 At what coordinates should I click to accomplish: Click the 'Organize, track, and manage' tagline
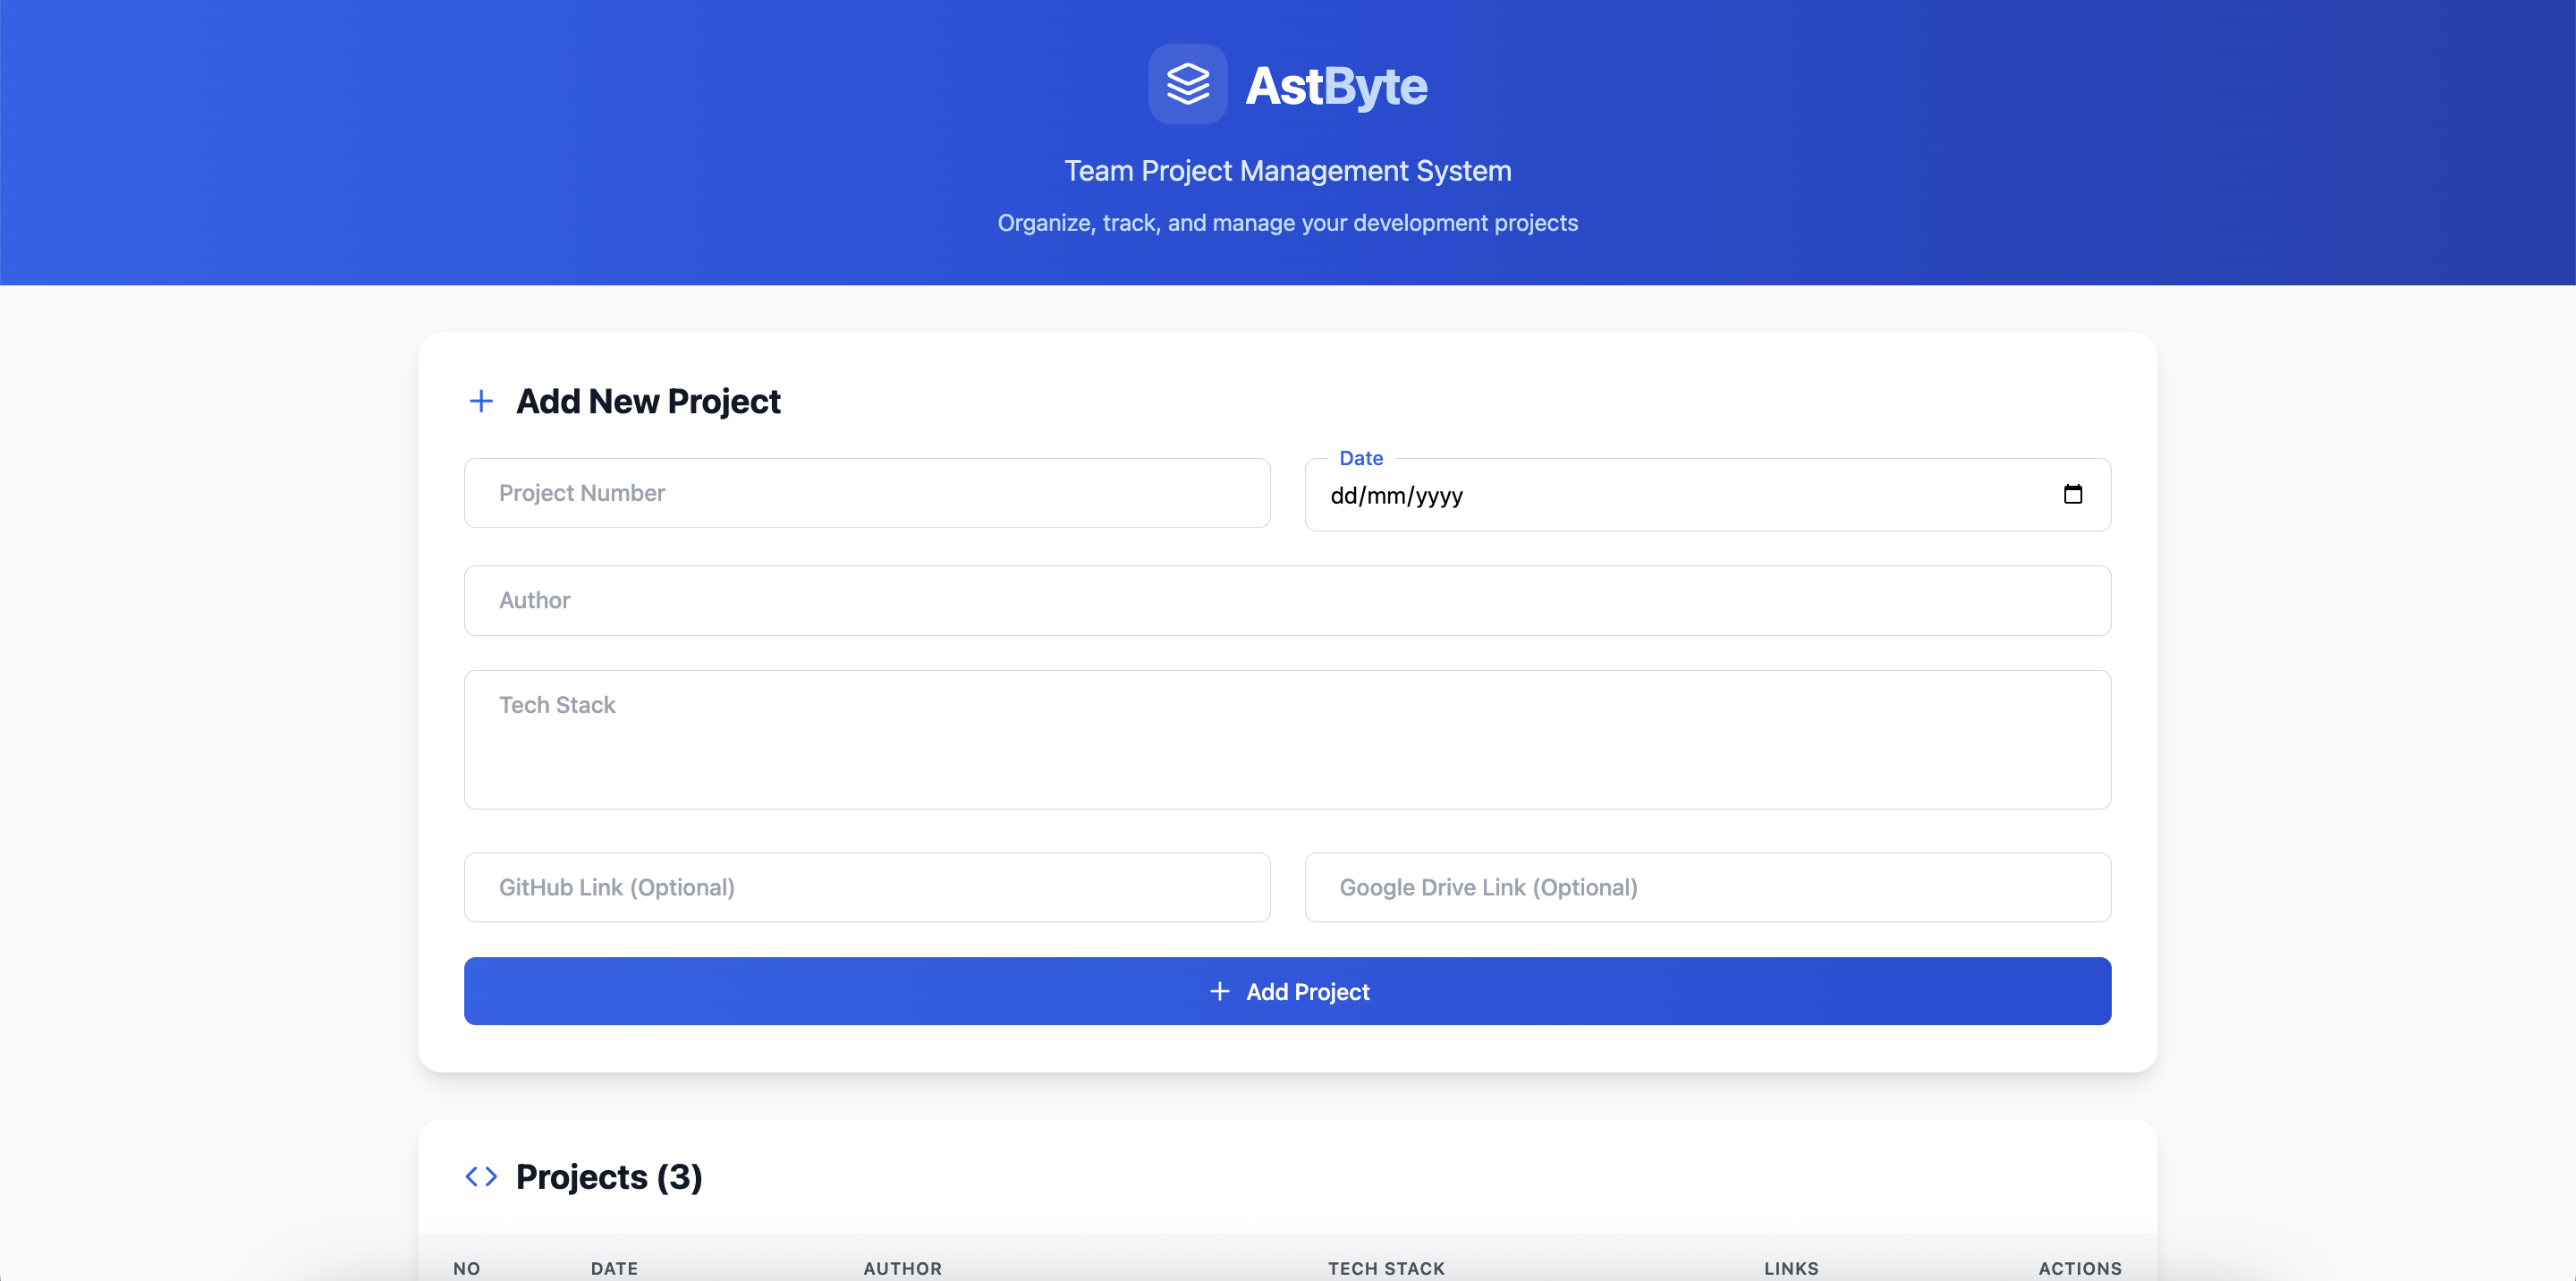(x=1287, y=223)
